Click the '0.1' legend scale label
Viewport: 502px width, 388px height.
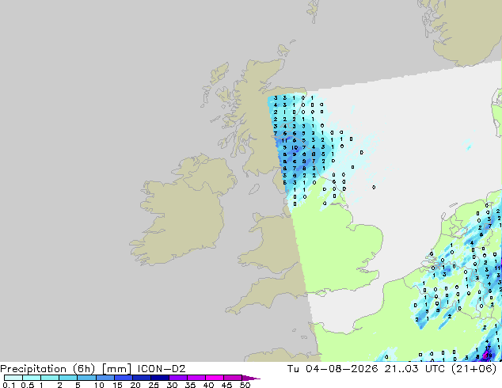click(x=10, y=385)
